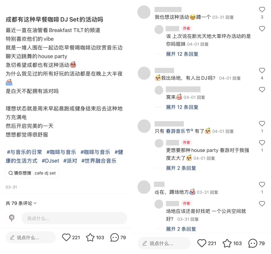Click magnifier icon beside 猜你想搜
271x254 pixels.
[x=11, y=173]
